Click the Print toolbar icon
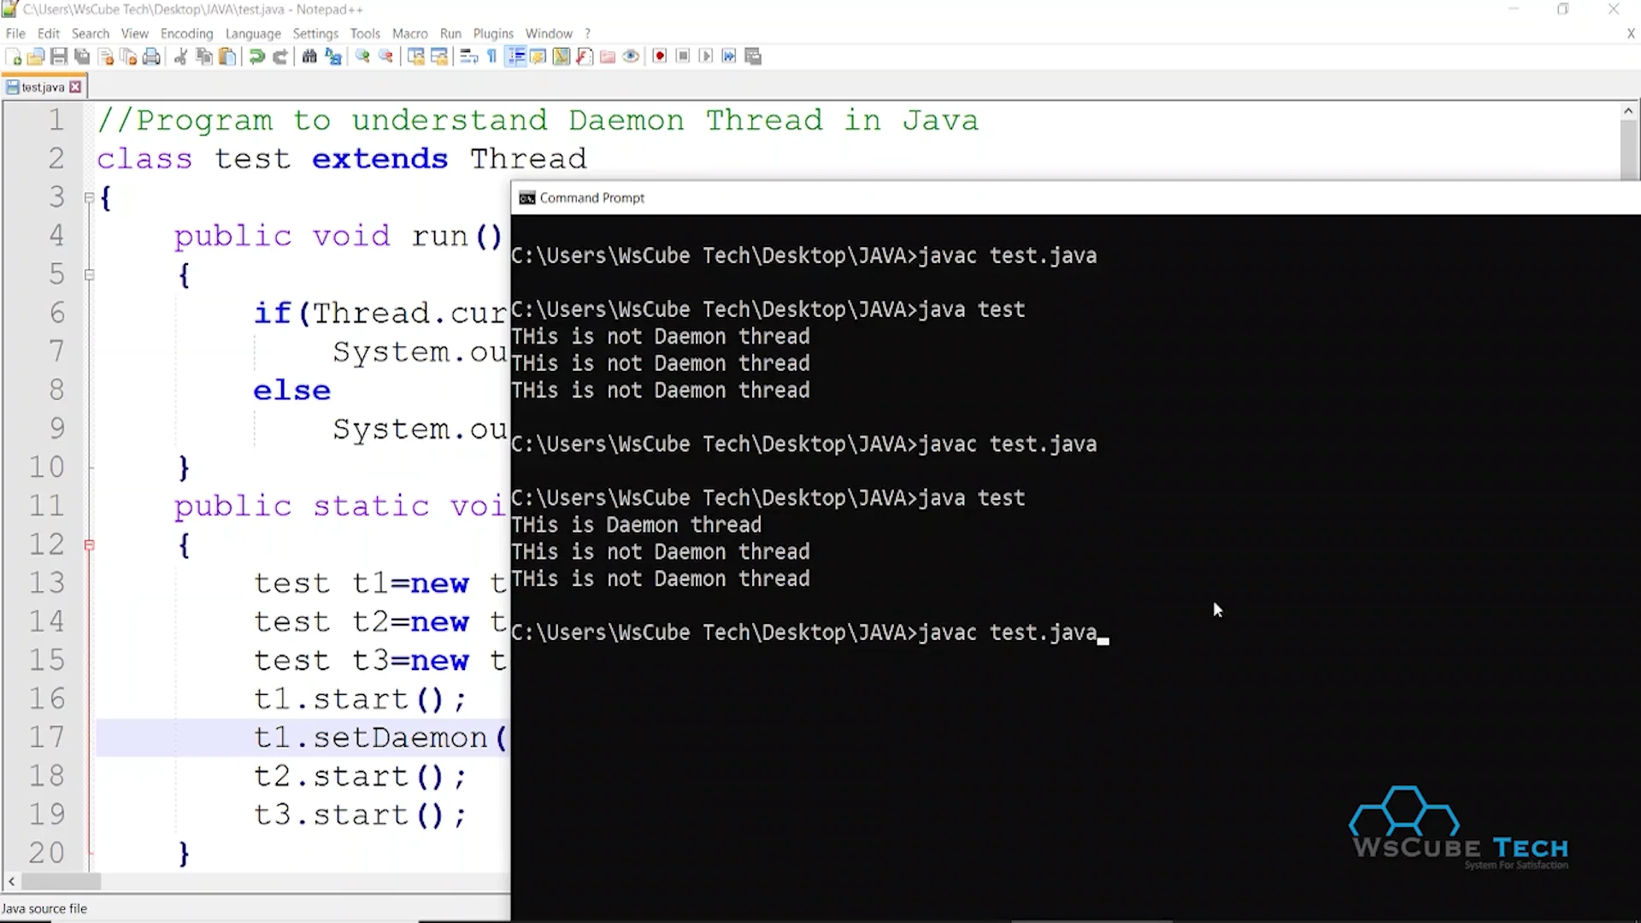The height and width of the screenshot is (923, 1641). pyautogui.click(x=151, y=56)
